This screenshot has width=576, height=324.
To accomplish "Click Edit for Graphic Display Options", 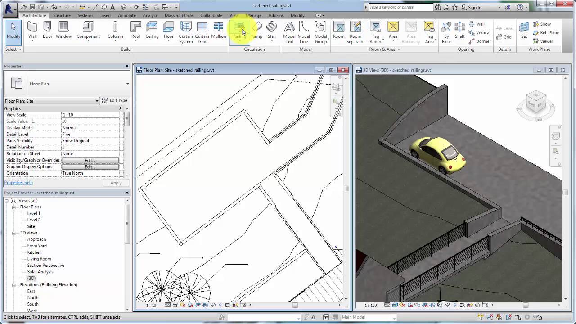I will pyautogui.click(x=90, y=166).
